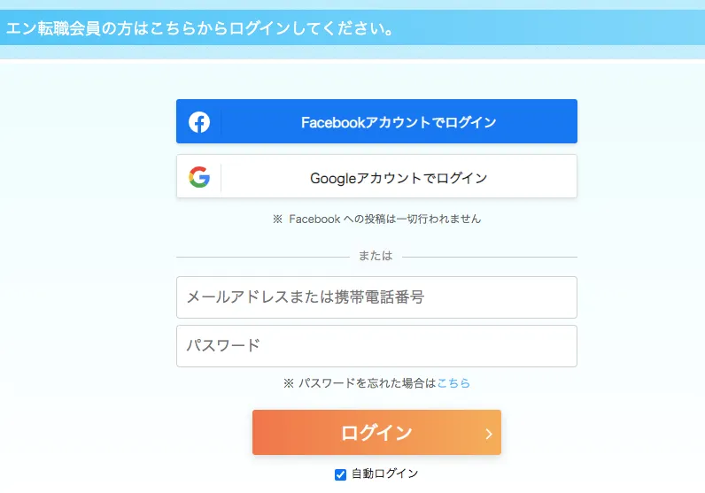
Task: Click the Facebookアカウントでログイン label text
Action: coord(399,122)
